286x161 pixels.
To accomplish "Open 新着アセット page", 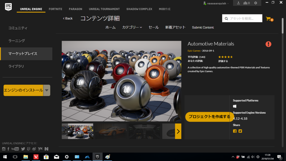I will [x=175, y=27].
